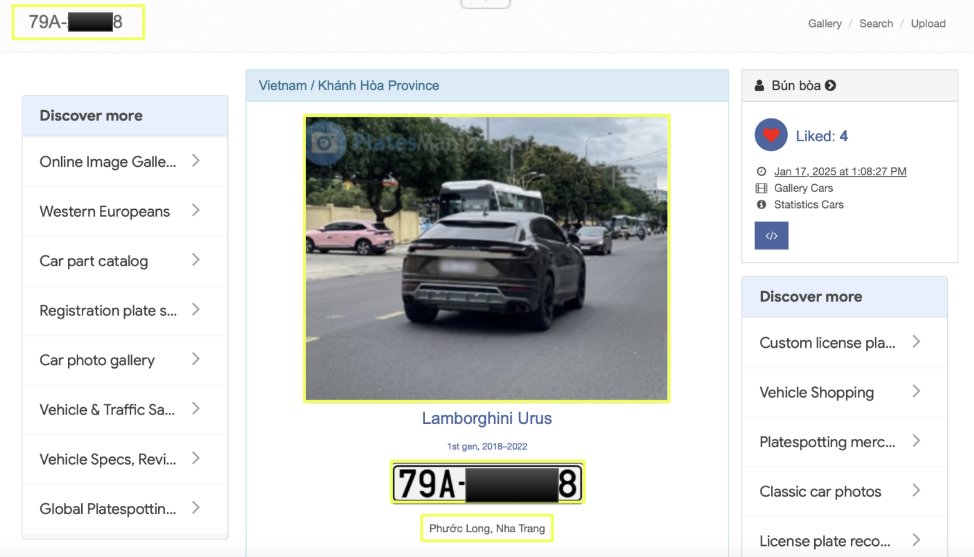Select Global Platespotting list item
Screen dimensions: 974x557
pos(125,509)
